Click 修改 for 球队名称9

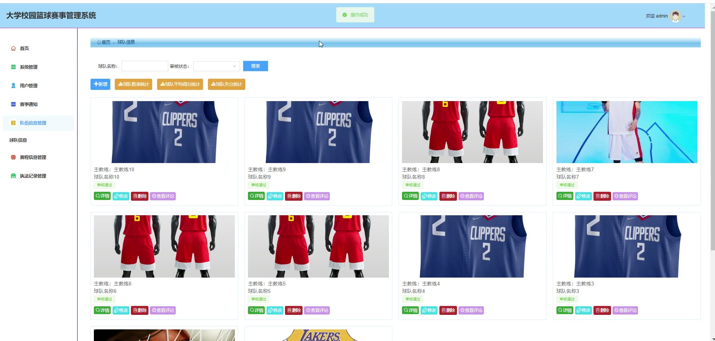click(x=275, y=196)
